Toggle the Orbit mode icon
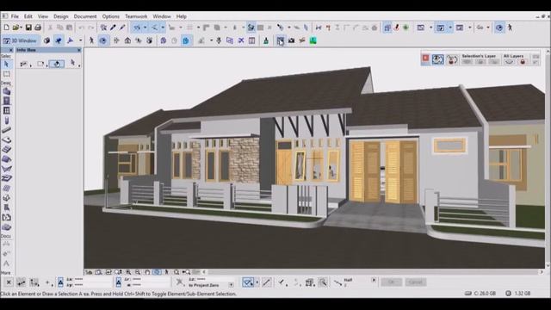551x310 pixels. (102, 40)
